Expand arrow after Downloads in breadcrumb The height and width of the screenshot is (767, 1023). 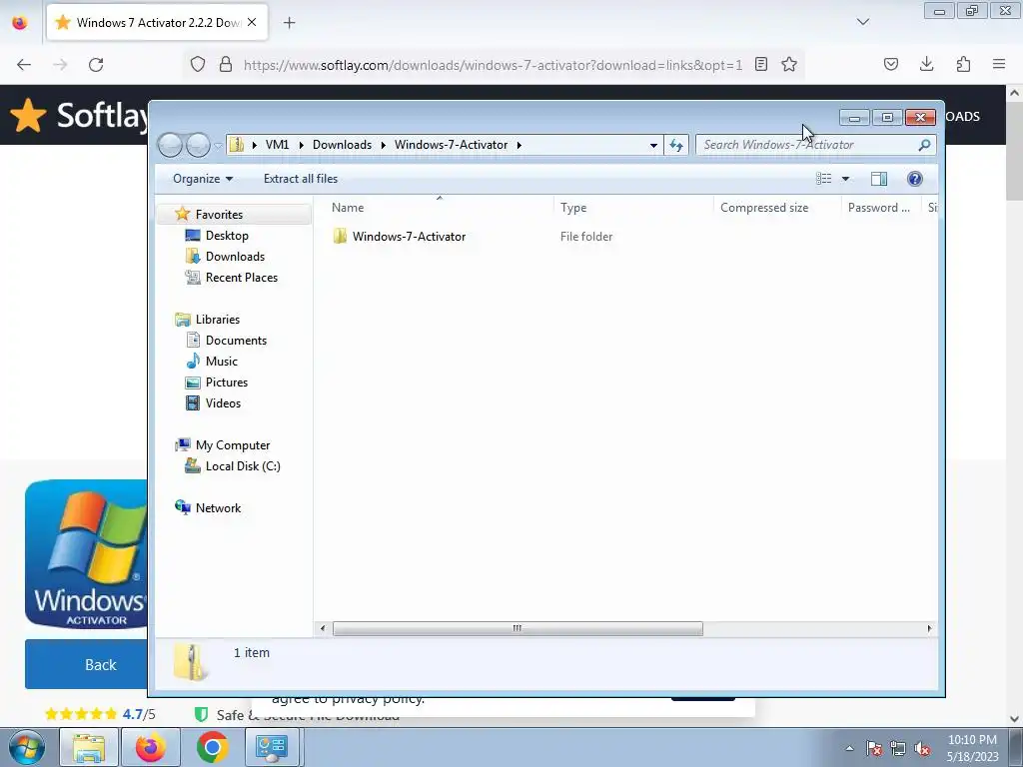[383, 145]
